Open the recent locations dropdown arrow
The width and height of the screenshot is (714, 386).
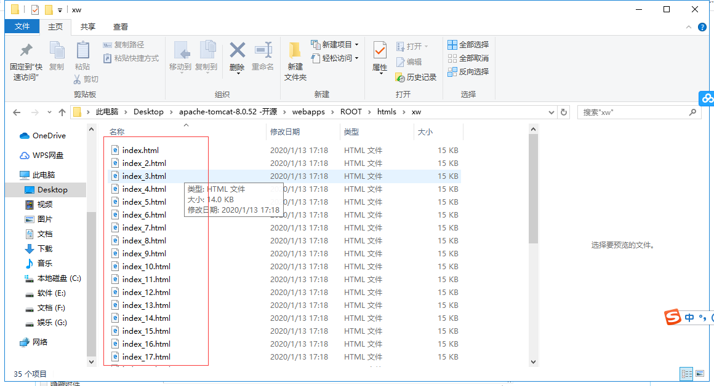(49, 112)
